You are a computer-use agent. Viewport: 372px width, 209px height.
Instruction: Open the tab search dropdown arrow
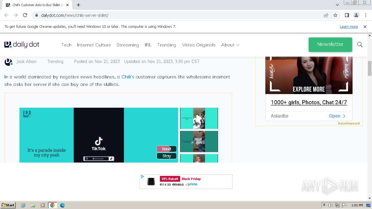[337, 5]
